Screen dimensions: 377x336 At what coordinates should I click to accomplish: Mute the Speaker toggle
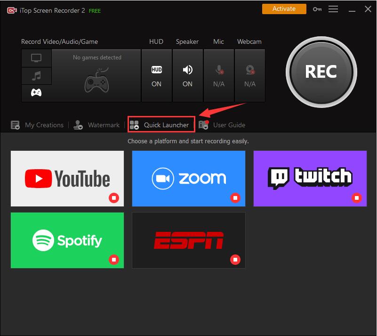(x=187, y=75)
